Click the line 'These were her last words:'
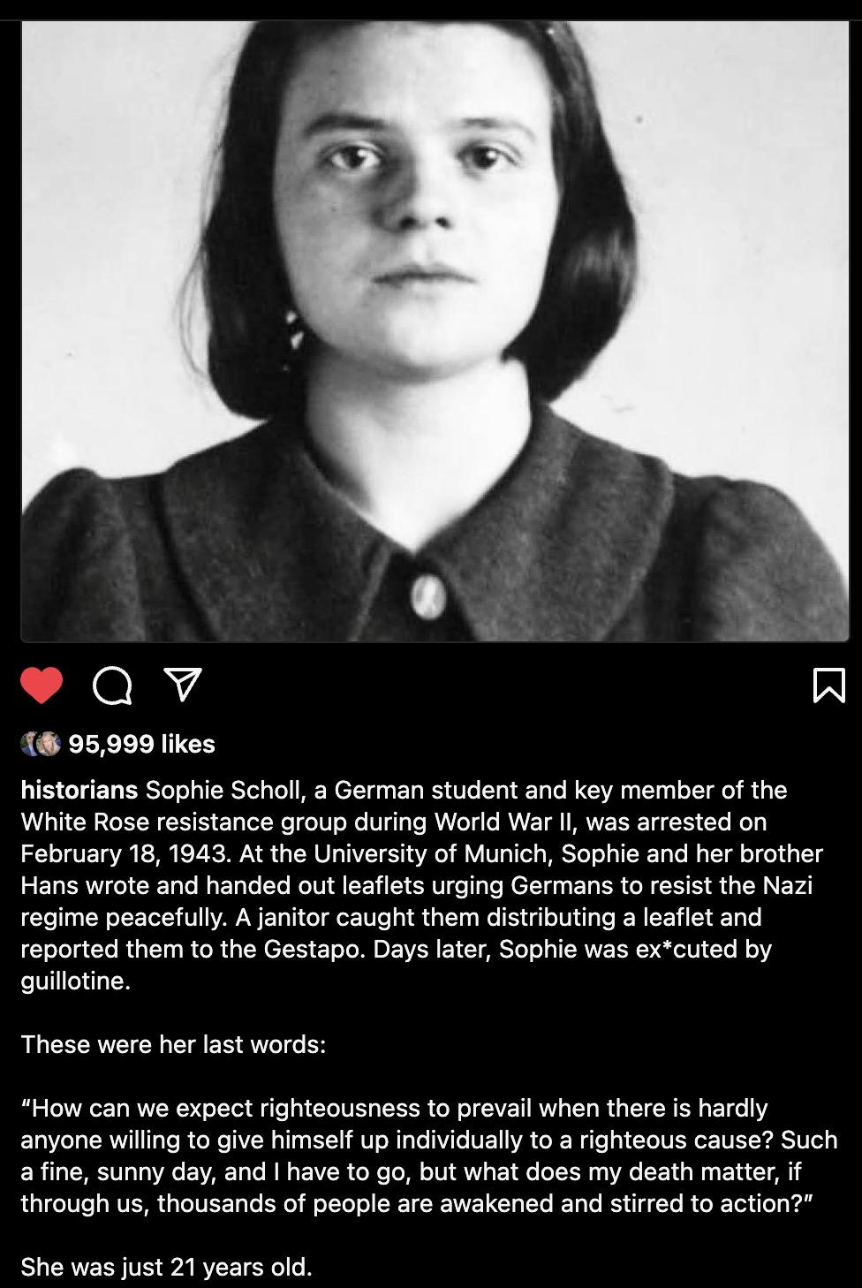This screenshot has width=862, height=1288. (x=174, y=1044)
